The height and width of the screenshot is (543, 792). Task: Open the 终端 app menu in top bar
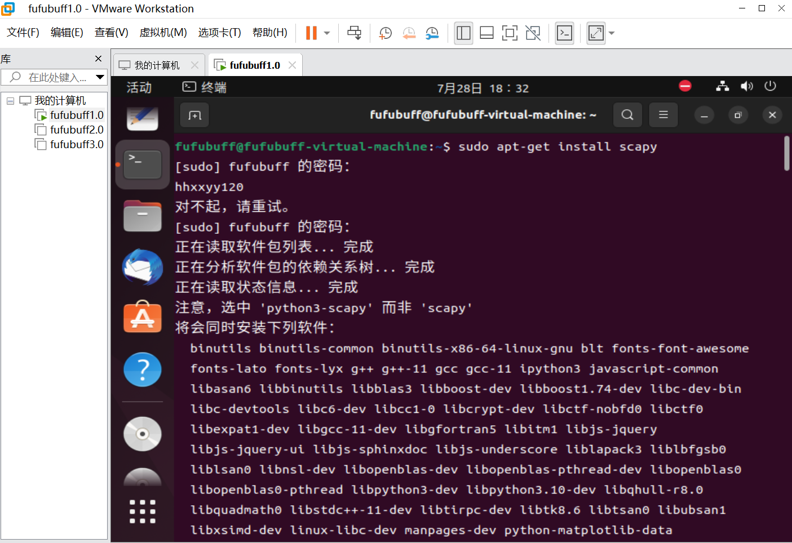pos(205,87)
